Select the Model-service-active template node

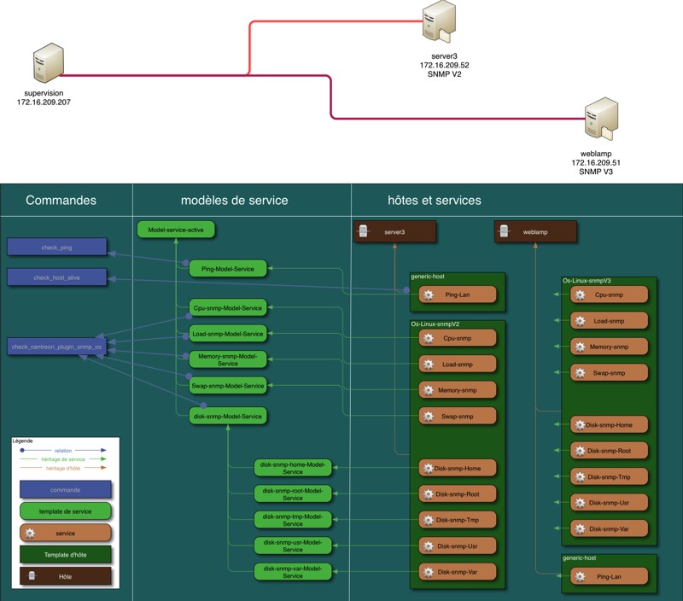[176, 230]
